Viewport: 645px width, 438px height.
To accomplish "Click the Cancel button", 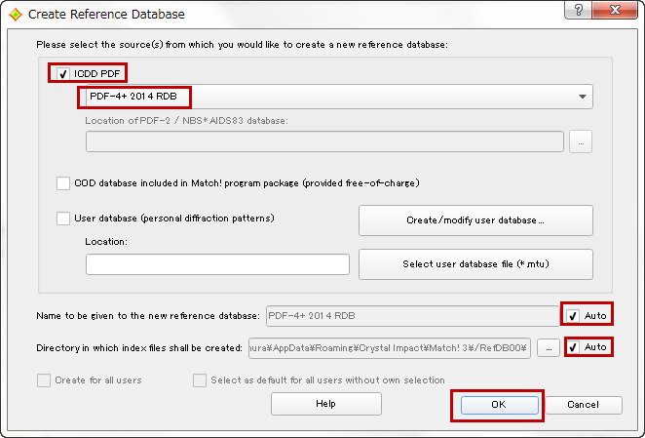I will (584, 405).
